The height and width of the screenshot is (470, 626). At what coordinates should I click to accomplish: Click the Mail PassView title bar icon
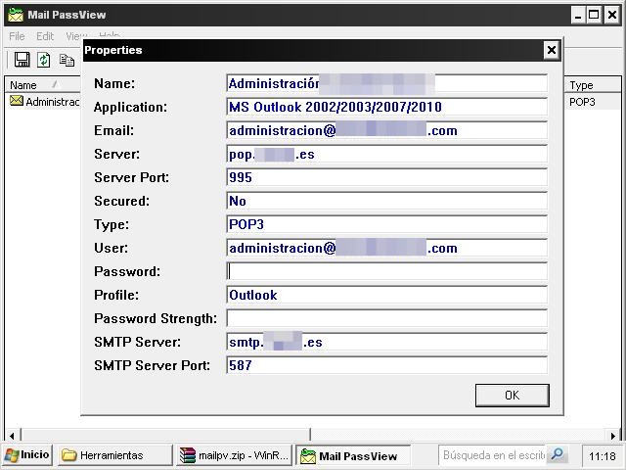[16, 15]
